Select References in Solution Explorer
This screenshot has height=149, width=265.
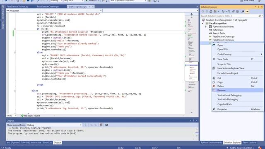tap(218, 30)
